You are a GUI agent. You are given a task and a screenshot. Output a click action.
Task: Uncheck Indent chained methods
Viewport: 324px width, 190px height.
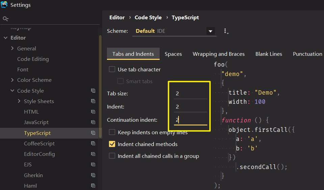[112, 144]
